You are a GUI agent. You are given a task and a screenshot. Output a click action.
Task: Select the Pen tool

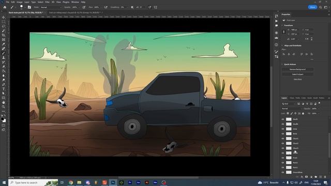pyautogui.click(x=4, y=85)
